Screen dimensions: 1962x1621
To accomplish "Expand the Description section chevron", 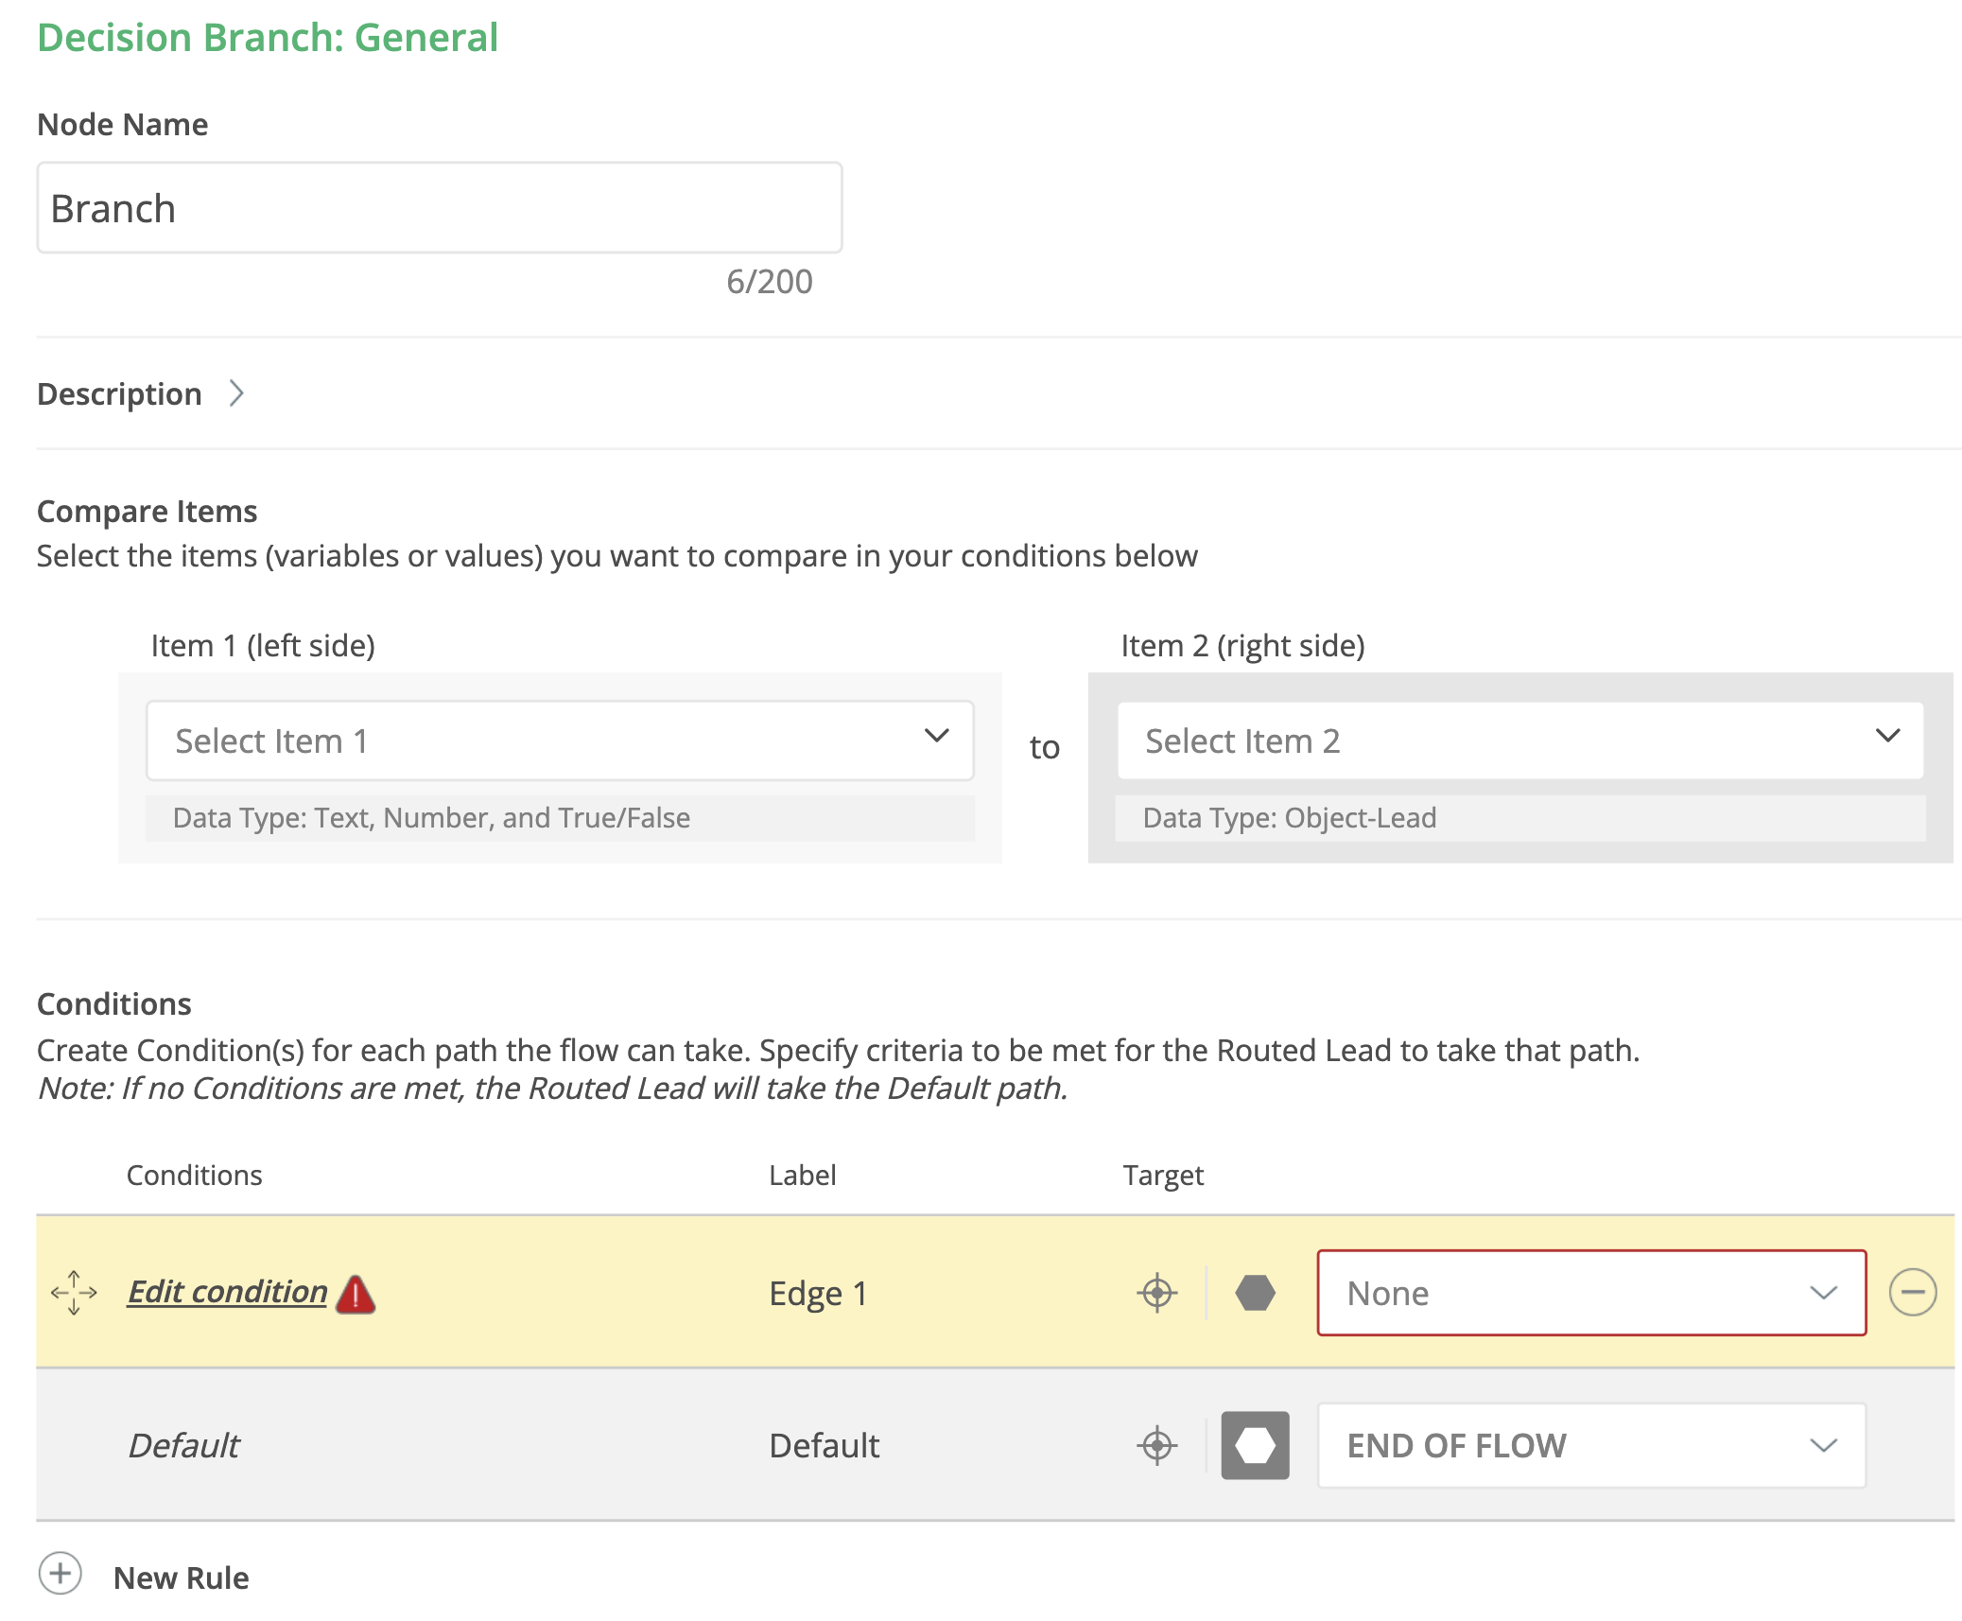I will click(x=236, y=393).
